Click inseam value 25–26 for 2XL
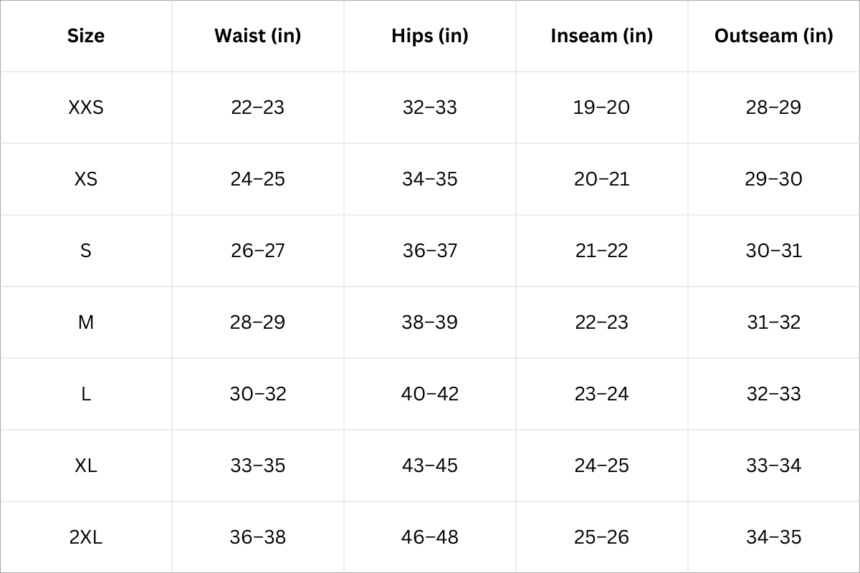The image size is (860, 573). click(x=602, y=537)
